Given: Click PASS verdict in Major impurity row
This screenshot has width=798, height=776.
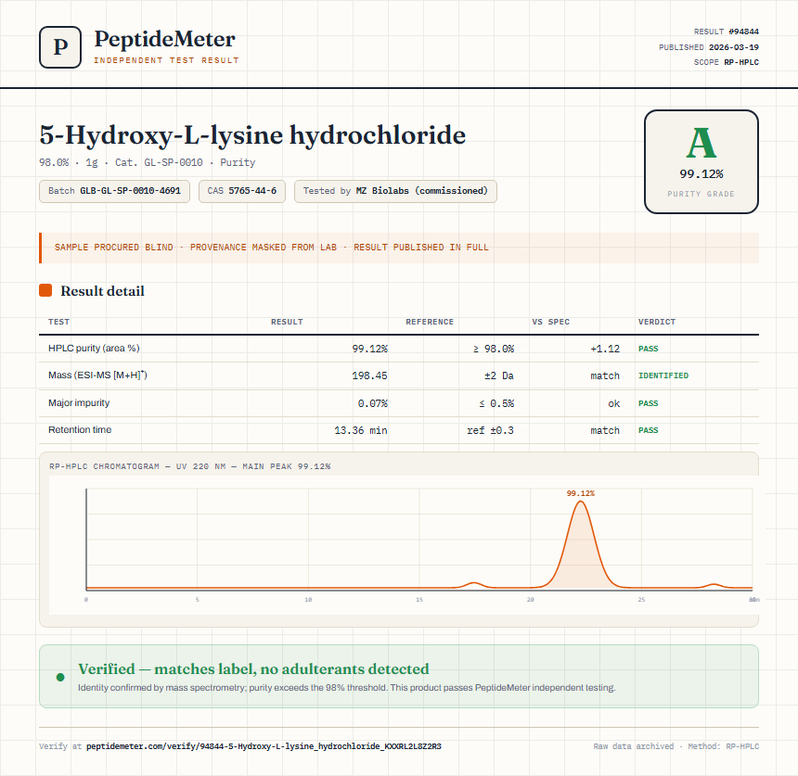Looking at the screenshot, I should tap(648, 403).
